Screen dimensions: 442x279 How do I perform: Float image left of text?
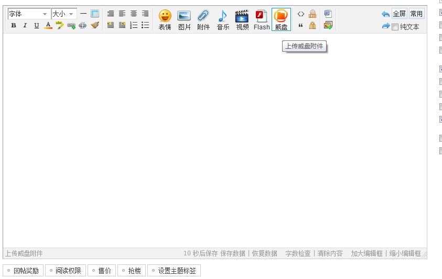pyautogui.click(x=111, y=25)
